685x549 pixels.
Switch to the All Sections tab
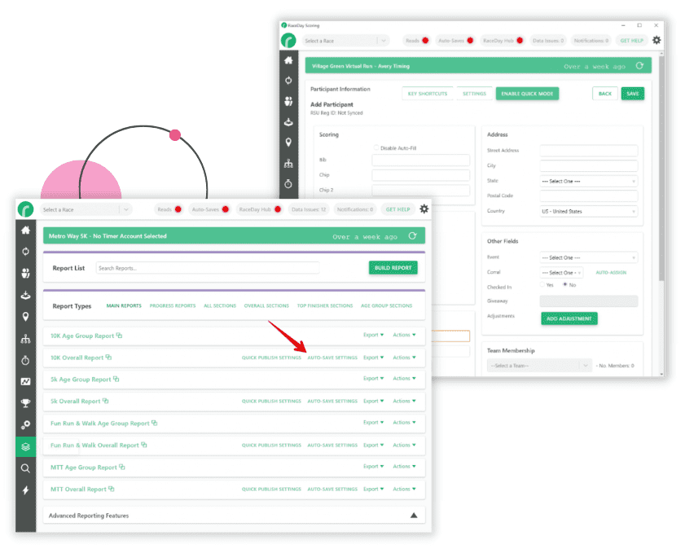[x=220, y=305]
